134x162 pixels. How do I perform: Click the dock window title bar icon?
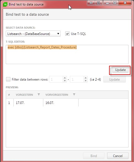coord(98,3)
